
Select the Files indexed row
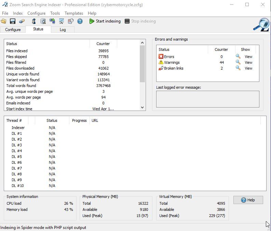tap(72, 51)
